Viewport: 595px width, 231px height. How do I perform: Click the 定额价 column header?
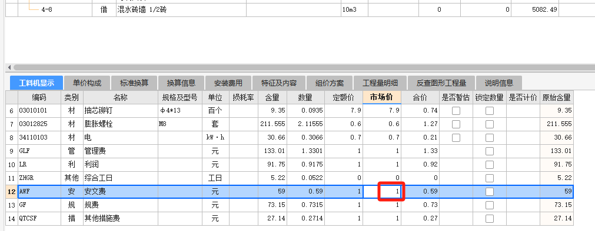tap(344, 97)
